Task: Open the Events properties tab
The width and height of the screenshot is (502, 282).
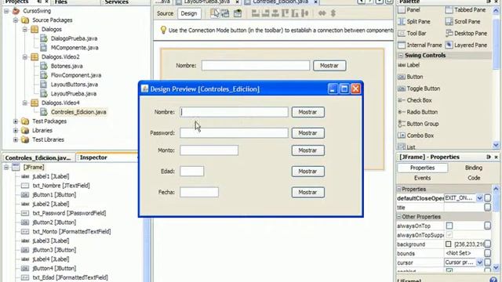Action: pyautogui.click(x=422, y=178)
